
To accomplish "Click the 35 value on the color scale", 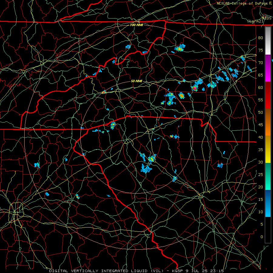I will click(x=261, y=150).
